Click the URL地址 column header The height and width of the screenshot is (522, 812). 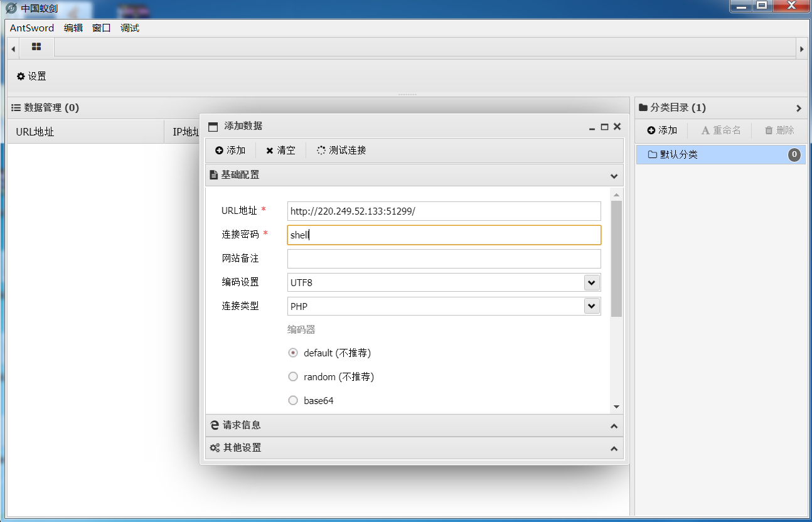click(x=85, y=132)
